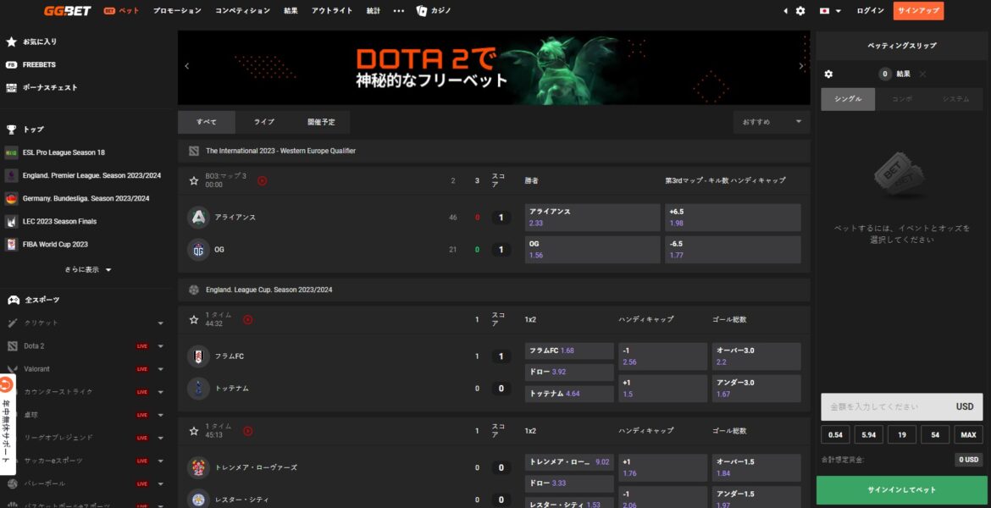Click the レスター・シティ club crest
The height and width of the screenshot is (508, 991).
[198, 500]
